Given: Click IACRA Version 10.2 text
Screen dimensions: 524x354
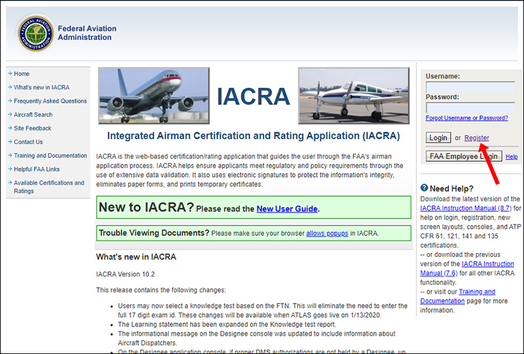Looking at the screenshot, I should point(125,275).
